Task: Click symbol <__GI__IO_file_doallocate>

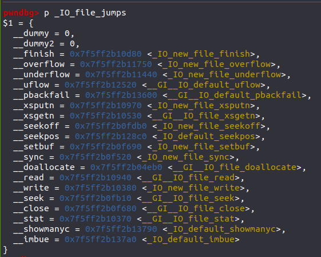Action: point(235,167)
